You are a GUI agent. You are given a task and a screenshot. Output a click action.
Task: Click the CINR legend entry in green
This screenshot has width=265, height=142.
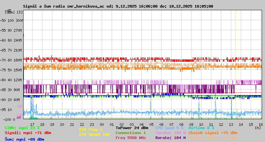pyautogui.click(x=22, y=128)
